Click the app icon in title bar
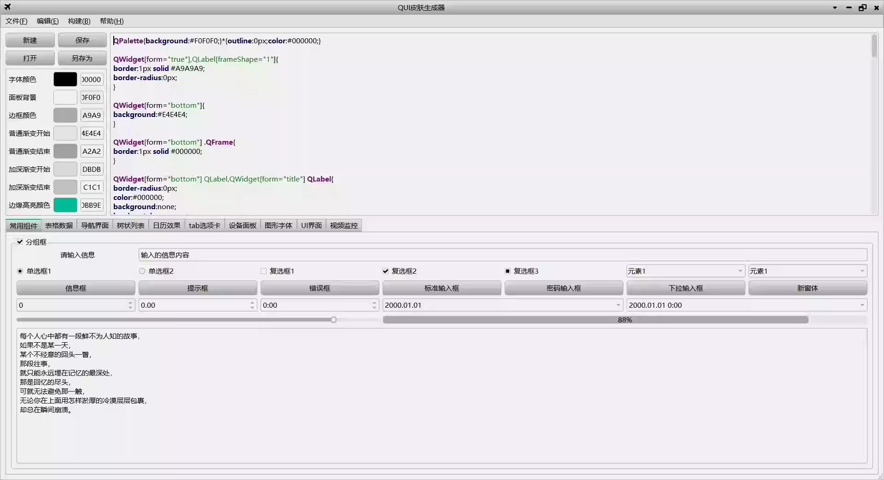 coord(7,7)
